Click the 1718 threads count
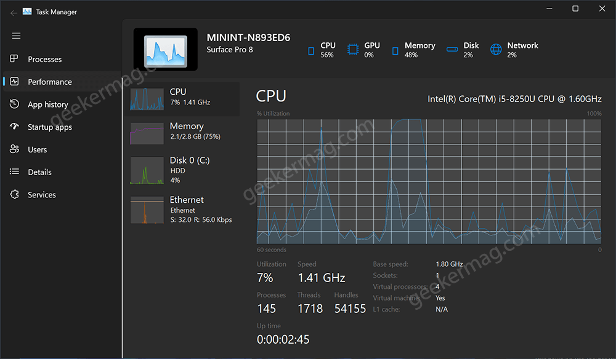616x359 pixels. 310,309
